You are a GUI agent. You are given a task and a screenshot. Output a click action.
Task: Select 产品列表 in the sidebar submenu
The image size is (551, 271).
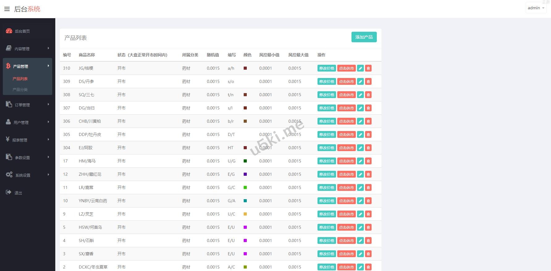[20, 79]
